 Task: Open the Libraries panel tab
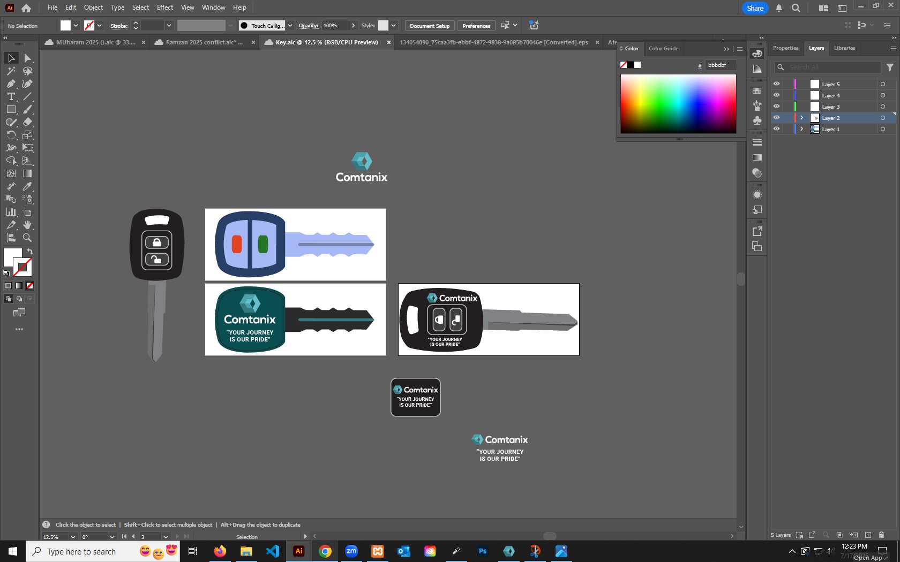pos(844,48)
